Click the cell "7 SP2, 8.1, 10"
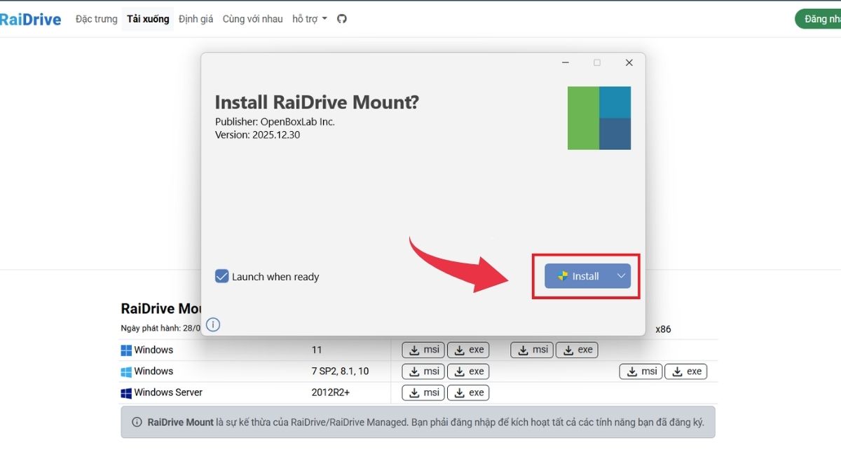 coord(340,371)
